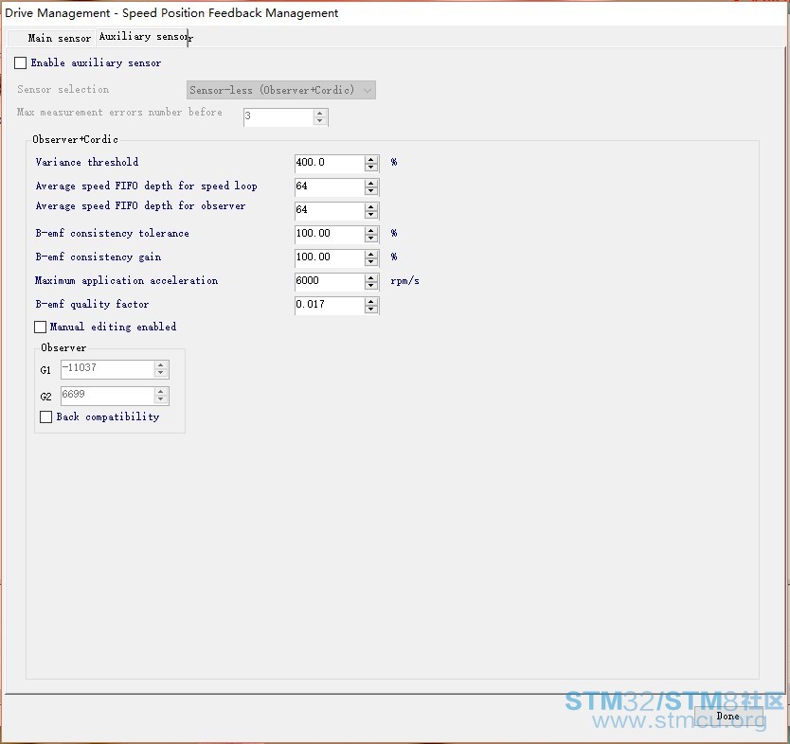Decrease B-emf quality factor value

[x=371, y=310]
